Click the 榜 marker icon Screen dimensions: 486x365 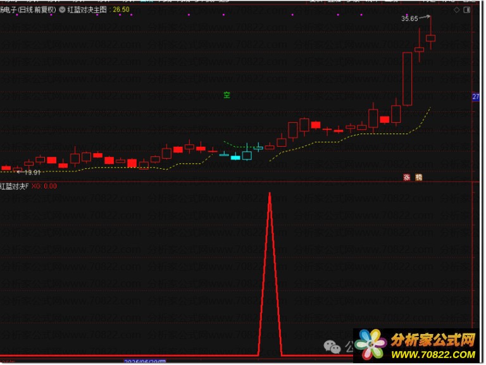point(419,177)
